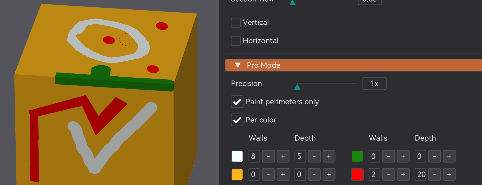Decrease orange color Depth value
Image resolution: width=482 pixels, height=185 pixels.
314,174
